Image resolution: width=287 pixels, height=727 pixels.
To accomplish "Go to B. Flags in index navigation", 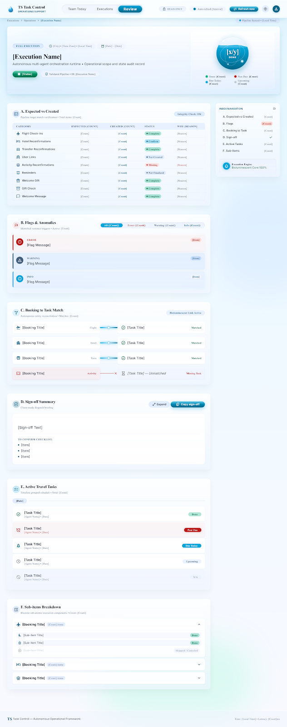I will point(247,124).
